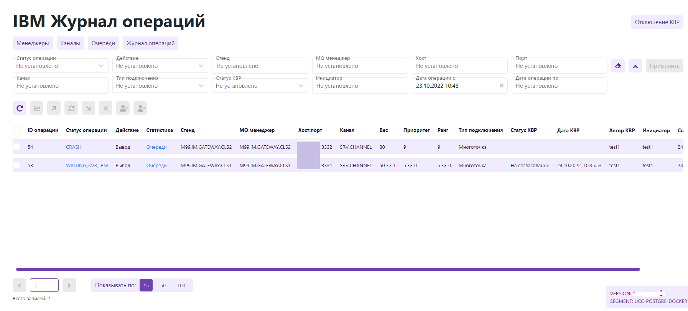This screenshot has height=311, width=688.
Task: Open the 'Каналы' tab
Action: (x=70, y=43)
